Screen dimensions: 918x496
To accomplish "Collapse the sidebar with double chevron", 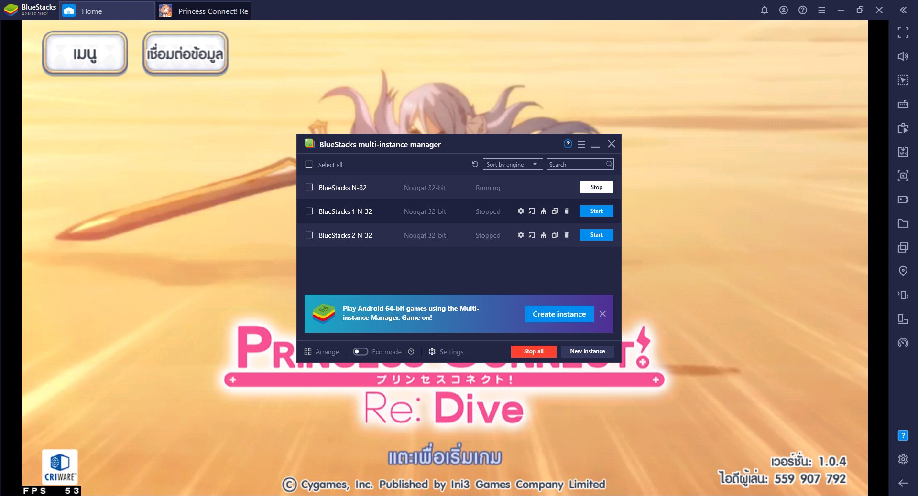I will [x=903, y=10].
